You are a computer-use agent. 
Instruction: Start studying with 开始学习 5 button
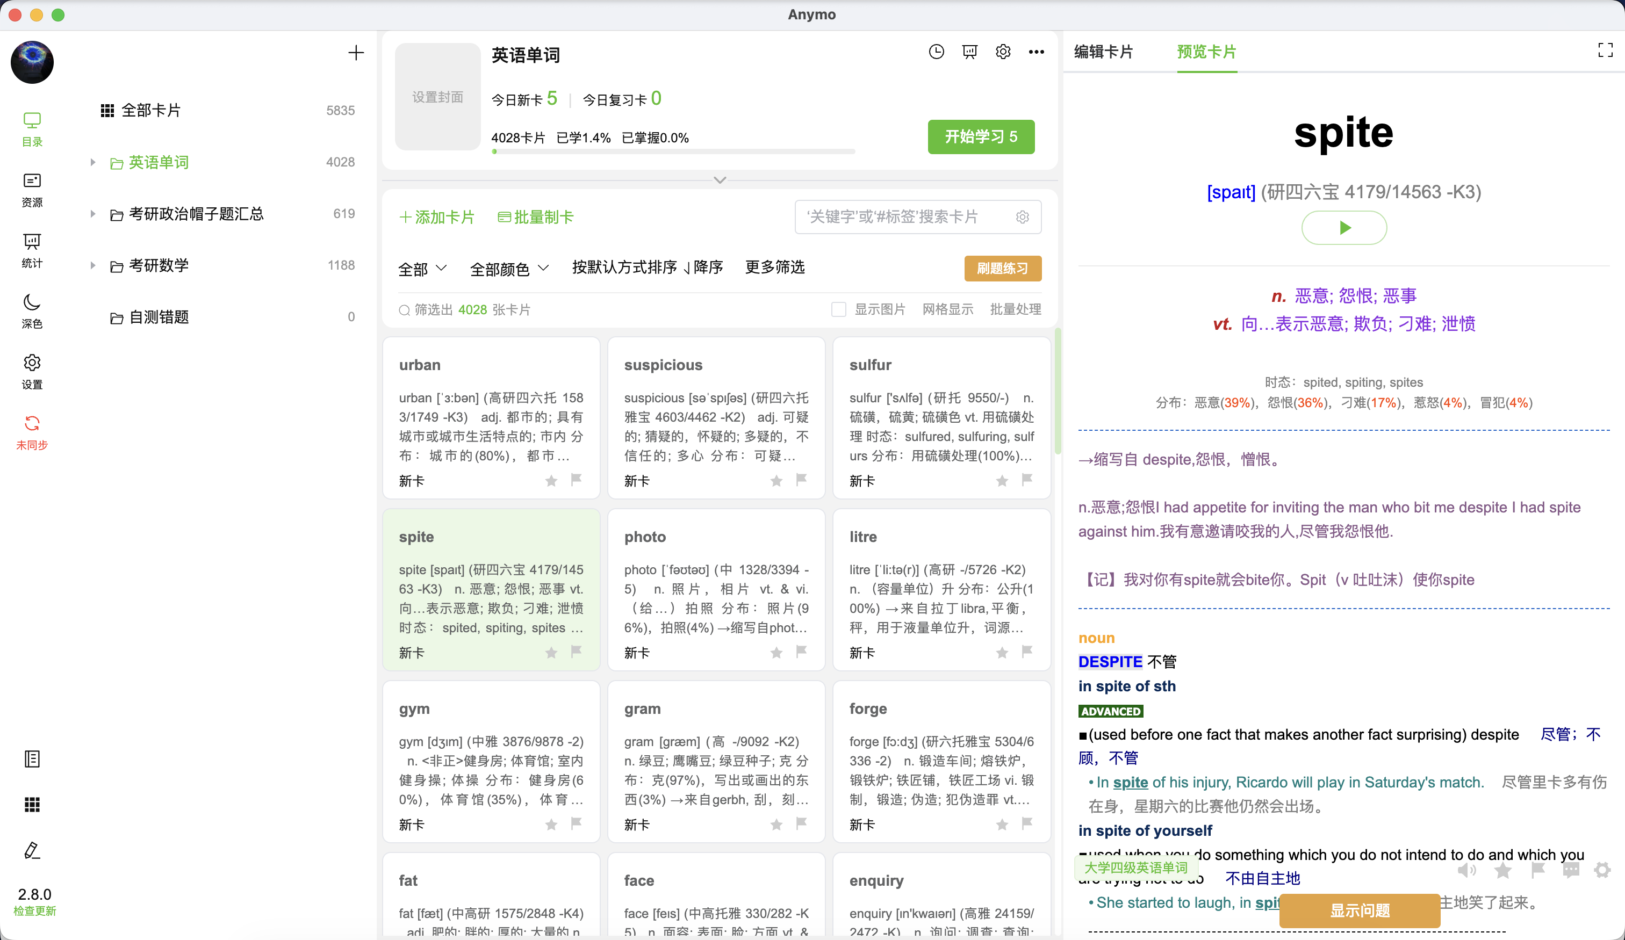tap(981, 136)
